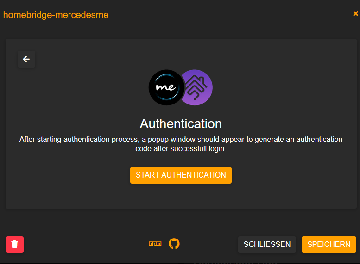The width and height of the screenshot is (360, 264).
Task: Click the description line mentioning popup window
Action: pyautogui.click(x=181, y=139)
